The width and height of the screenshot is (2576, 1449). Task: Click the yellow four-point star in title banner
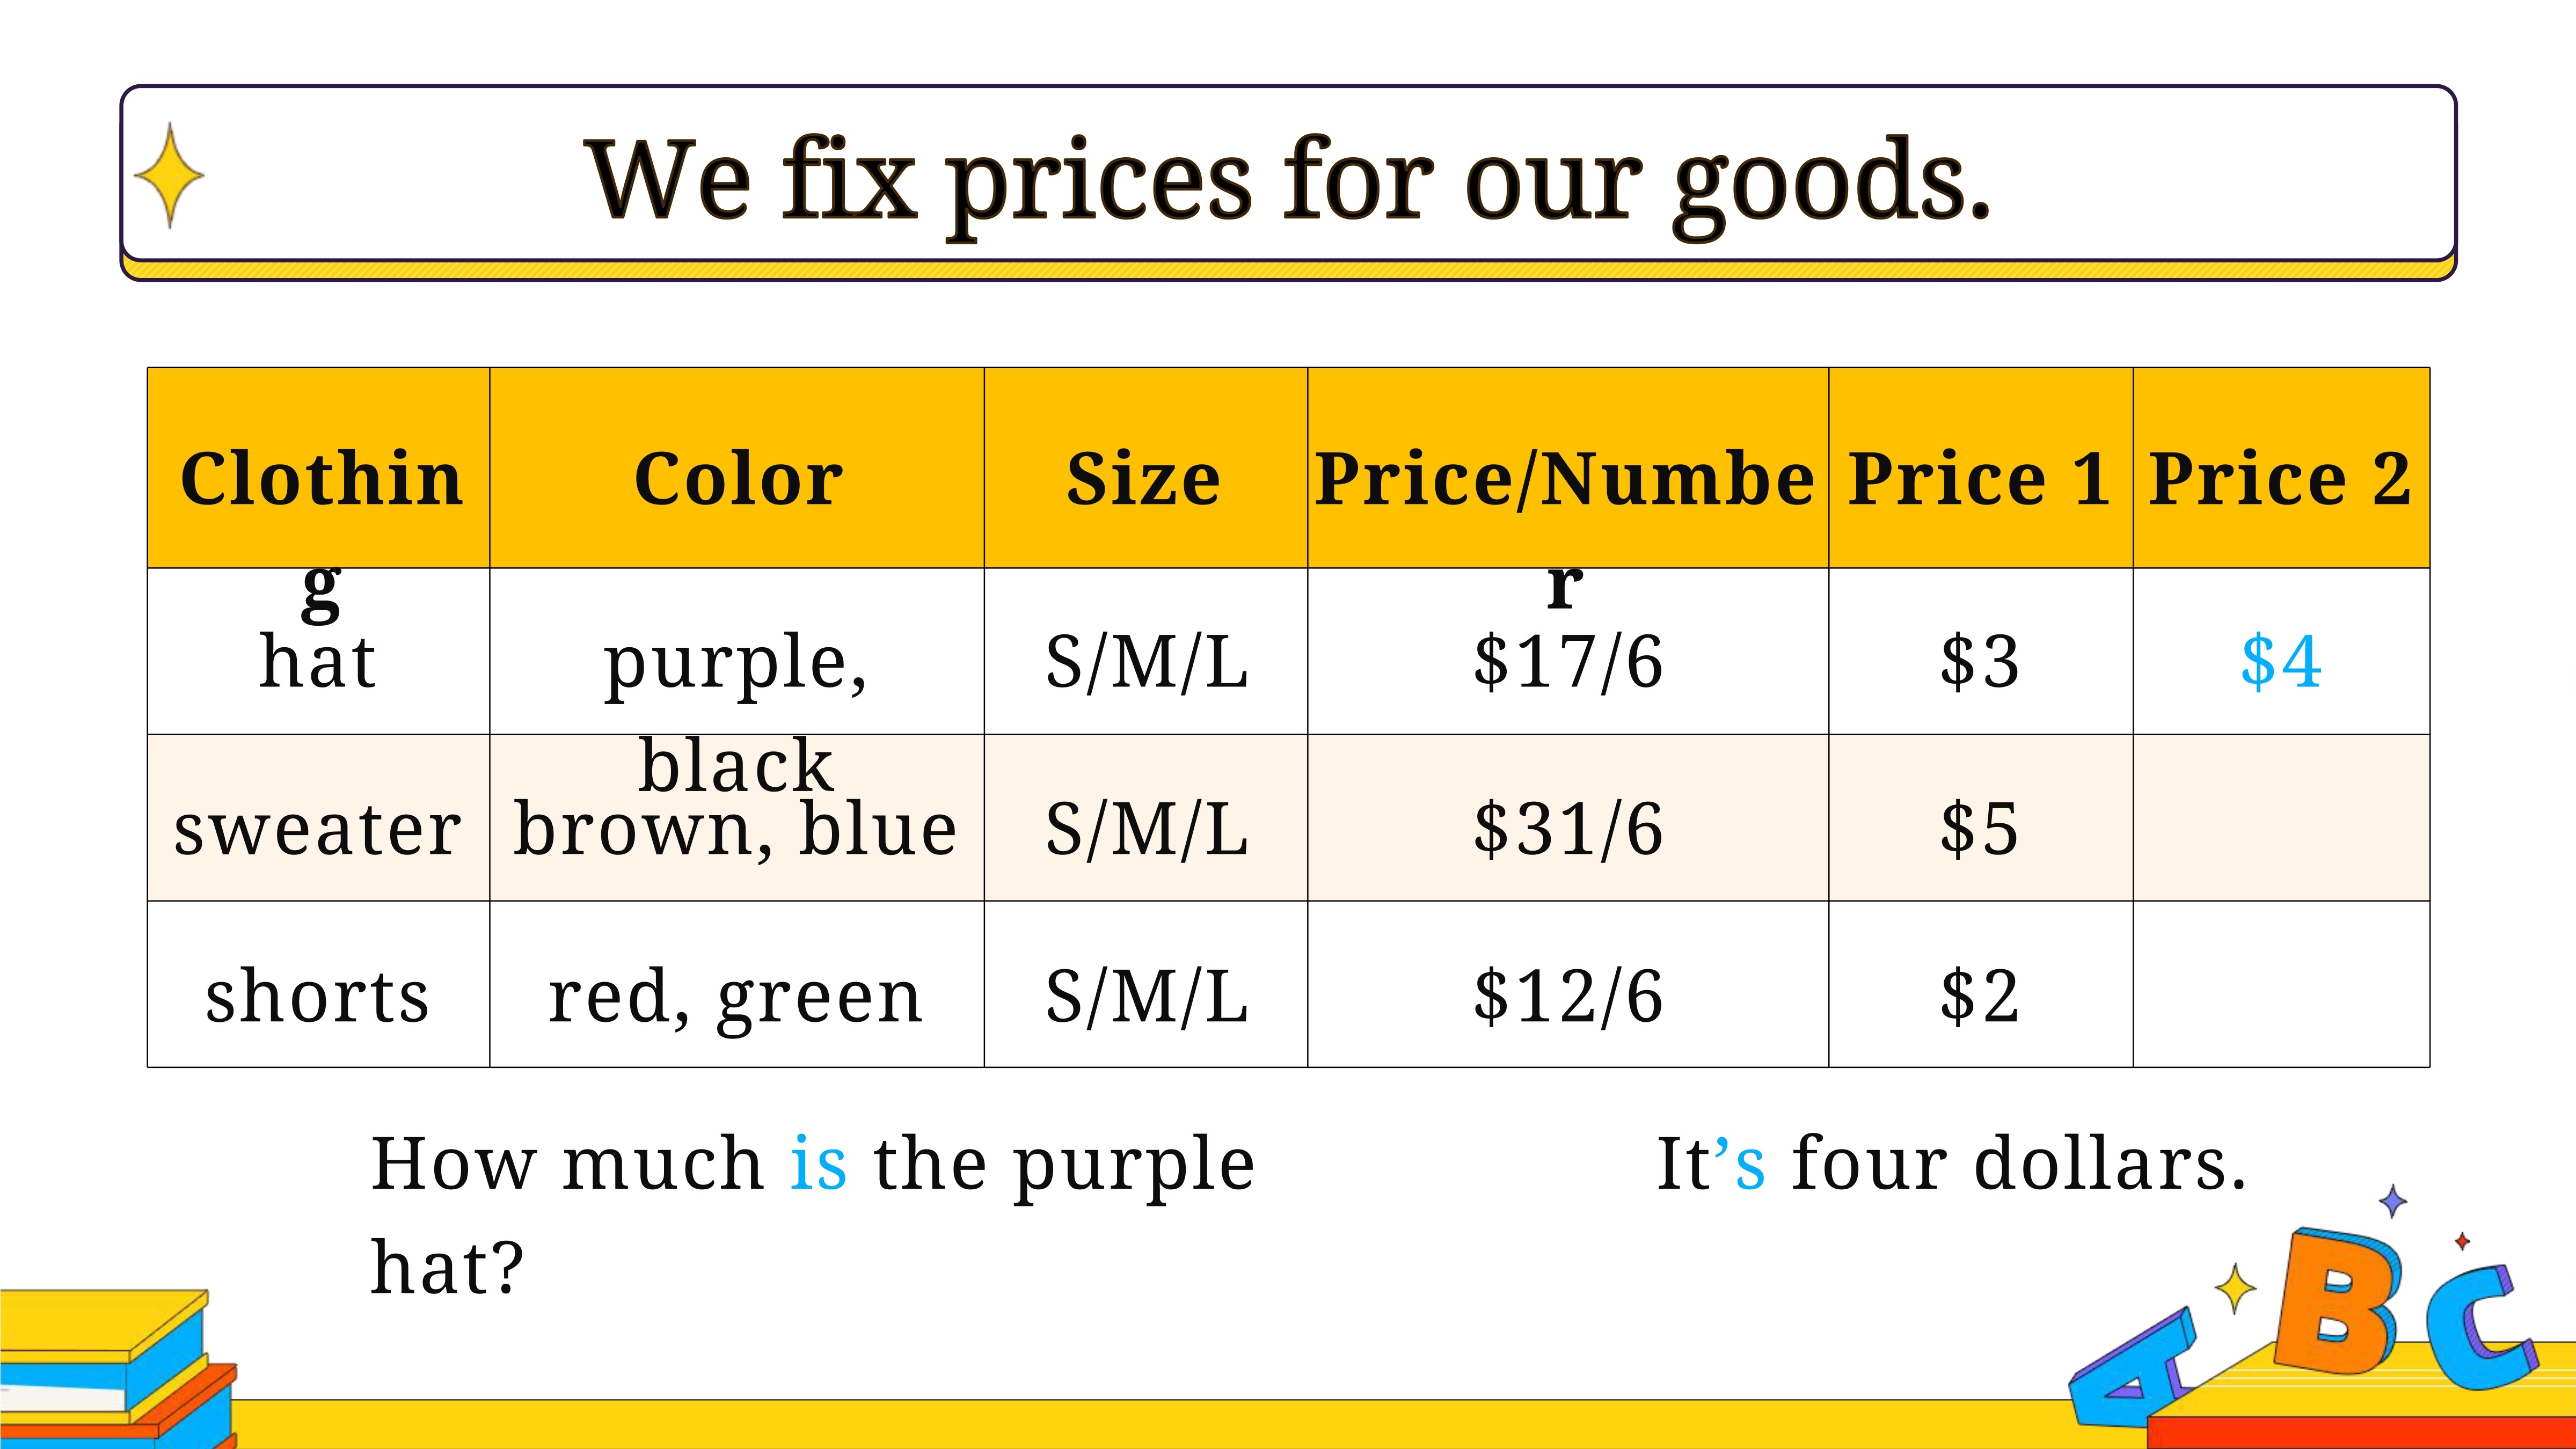click(169, 176)
